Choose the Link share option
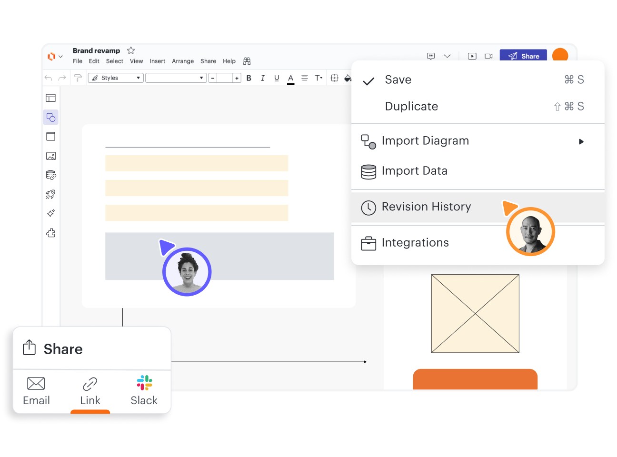Screen dimensions: 617x457 click(x=90, y=391)
